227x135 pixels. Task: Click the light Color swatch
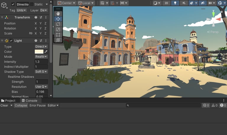point(39,52)
